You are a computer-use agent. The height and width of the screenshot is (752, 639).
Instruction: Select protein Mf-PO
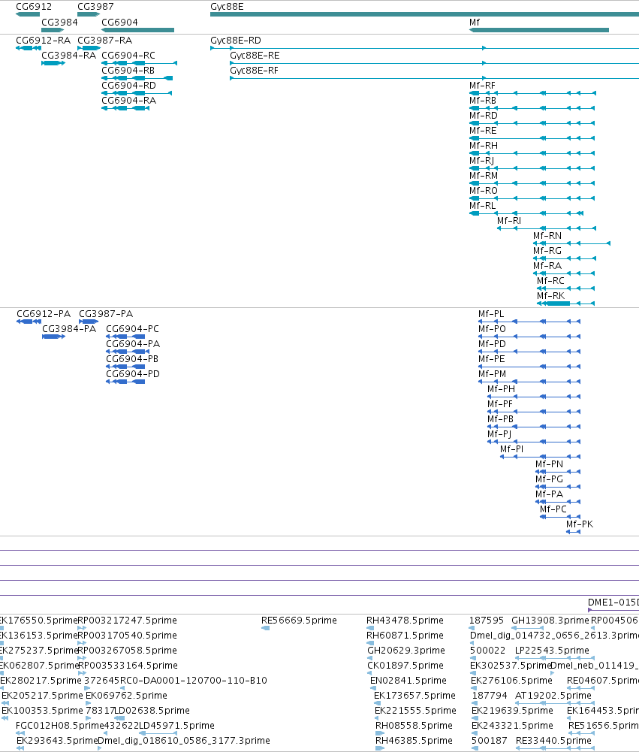click(492, 328)
